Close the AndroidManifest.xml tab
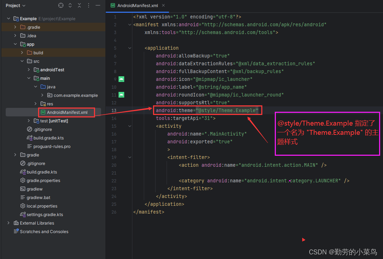Viewport: 383px width, 259px height. [163, 6]
